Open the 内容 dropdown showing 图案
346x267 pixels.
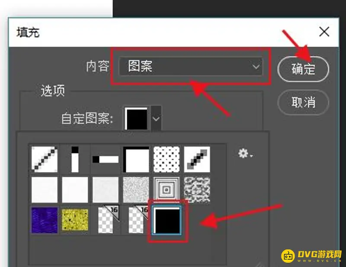[191, 66]
